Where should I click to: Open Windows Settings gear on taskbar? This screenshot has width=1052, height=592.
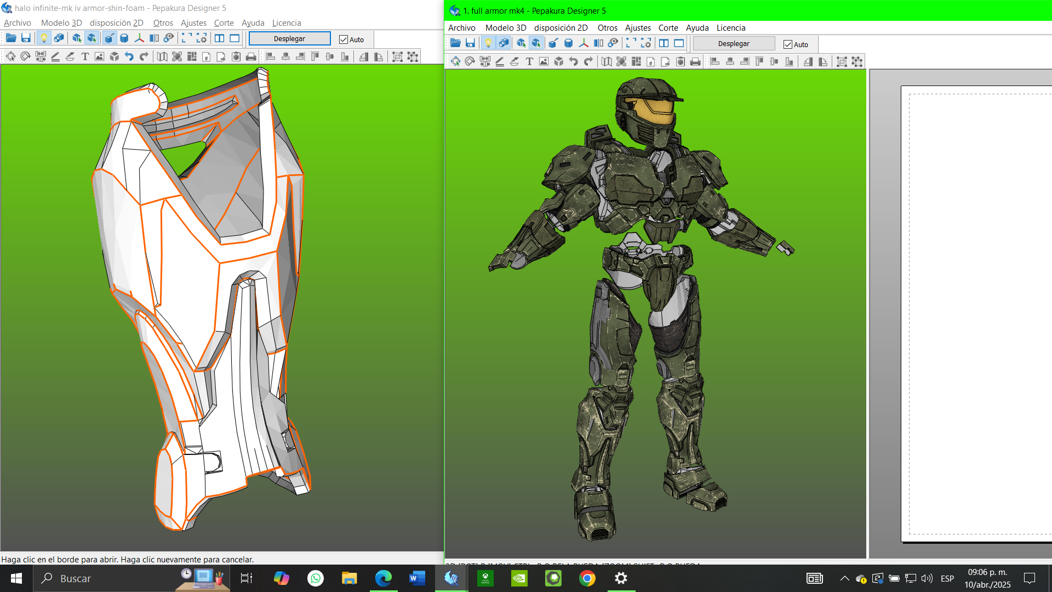click(621, 578)
